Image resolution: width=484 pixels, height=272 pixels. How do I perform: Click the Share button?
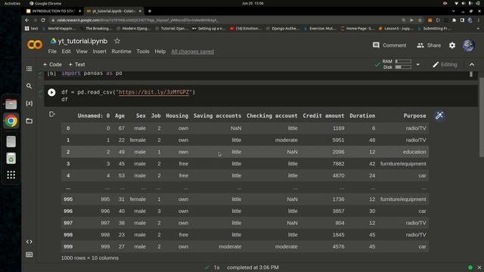pos(429,45)
